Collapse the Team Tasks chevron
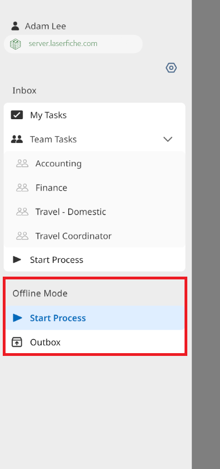Image resolution: width=220 pixels, height=469 pixels. 168,139
